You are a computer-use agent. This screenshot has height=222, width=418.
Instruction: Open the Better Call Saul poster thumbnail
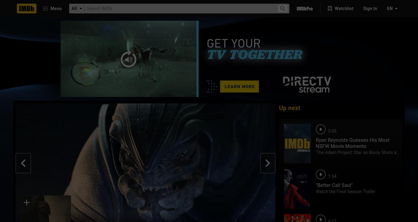pyautogui.click(x=297, y=189)
